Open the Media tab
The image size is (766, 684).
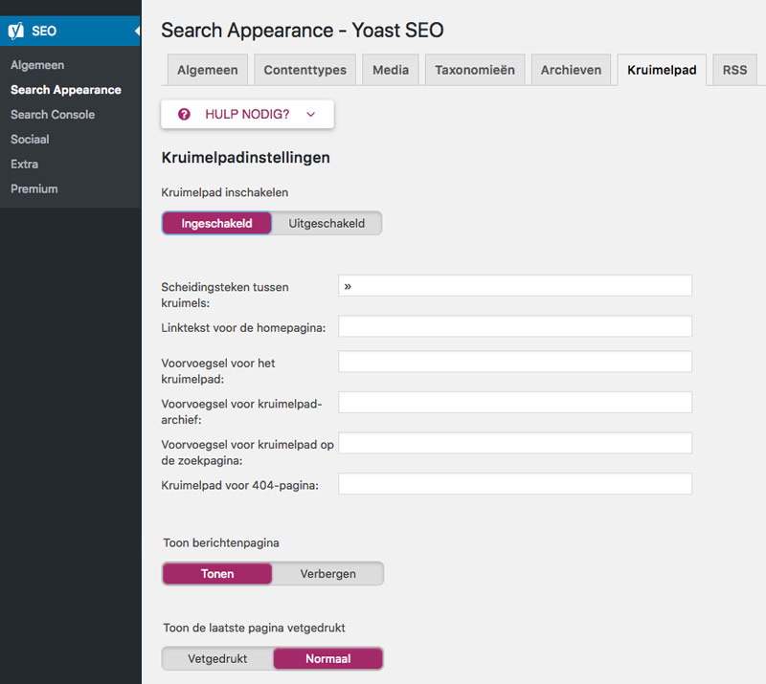[x=391, y=70]
